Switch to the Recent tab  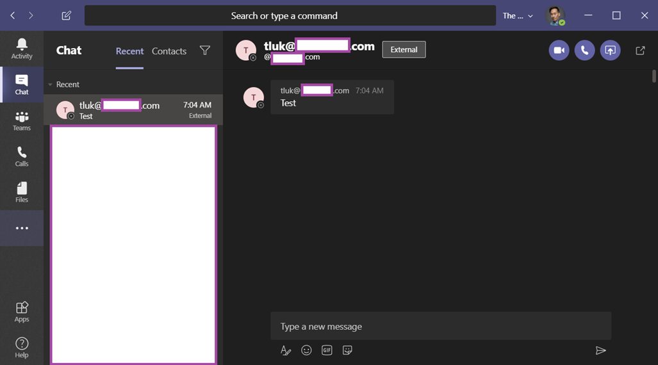[129, 51]
